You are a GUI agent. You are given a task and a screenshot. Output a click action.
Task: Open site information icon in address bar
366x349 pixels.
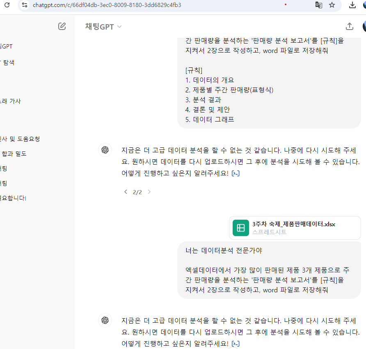tap(25, 5)
